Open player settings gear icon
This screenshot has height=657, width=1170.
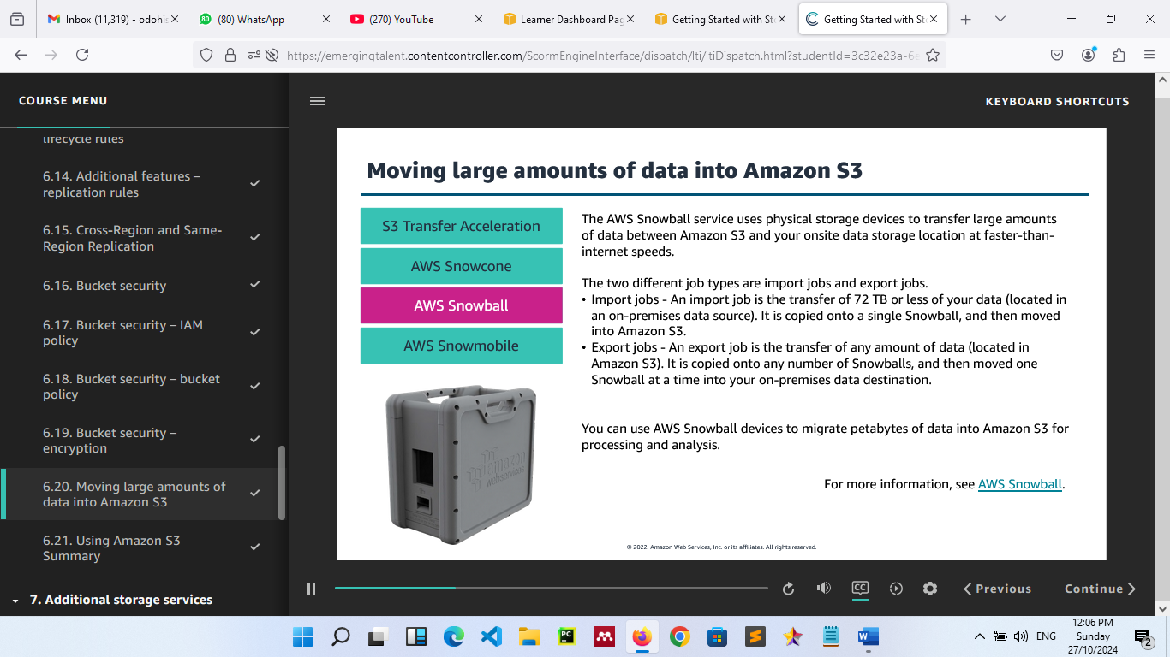click(930, 589)
